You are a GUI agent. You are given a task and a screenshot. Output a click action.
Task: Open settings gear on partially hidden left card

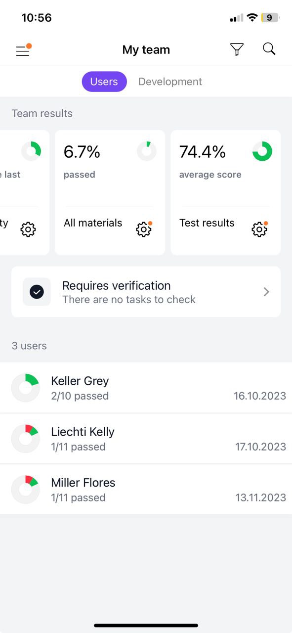pyautogui.click(x=28, y=229)
